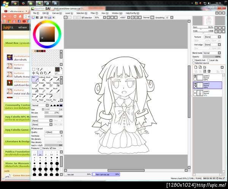Image resolution: width=228 pixels, height=189 pixels.
Task: Open the Help/Config menu
Action: pyautogui.click(x=132, y=13)
